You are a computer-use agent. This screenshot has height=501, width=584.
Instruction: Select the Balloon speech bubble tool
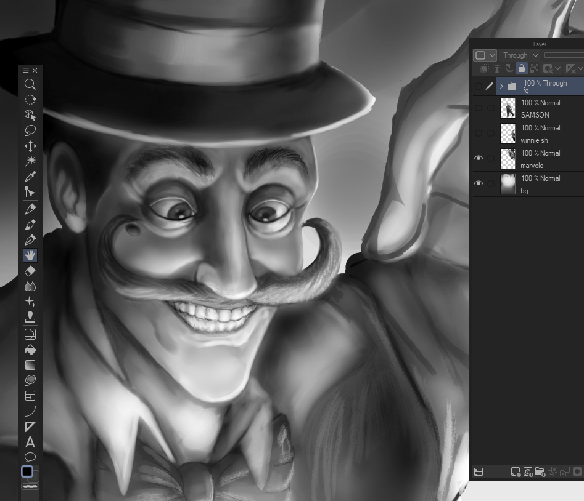point(30,457)
